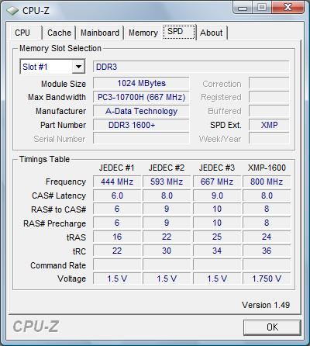The height and width of the screenshot is (346, 310).
Task: Click the 444 MHz frequency cell
Action: click(x=117, y=182)
